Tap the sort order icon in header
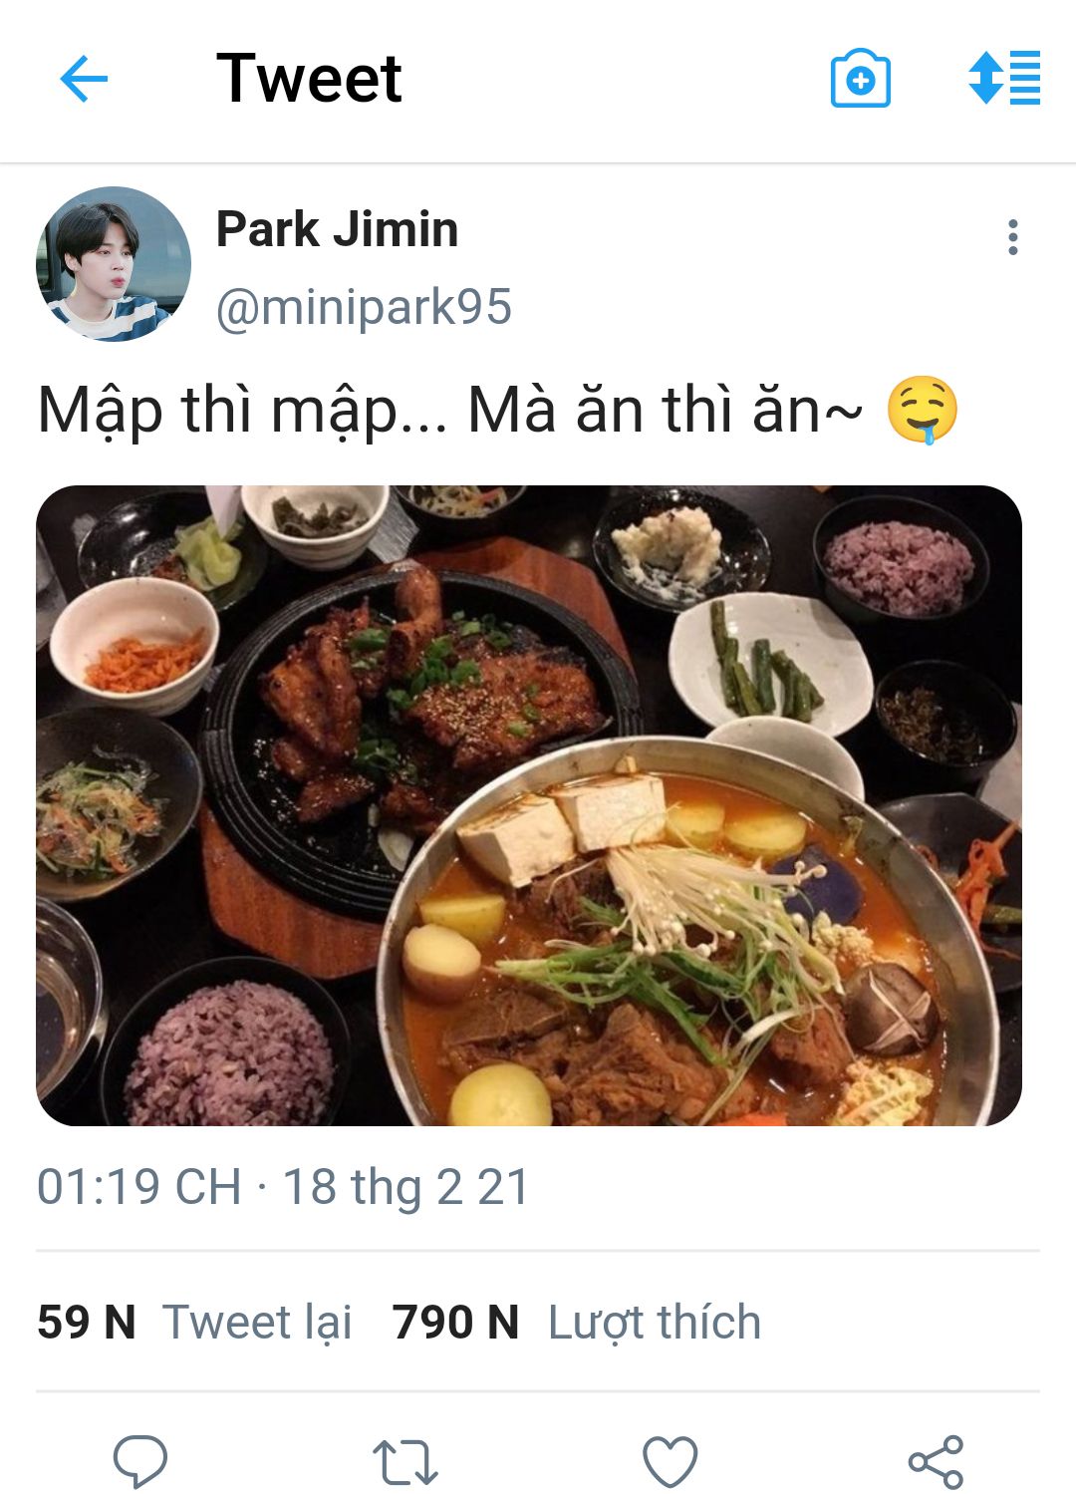 pos(1004,78)
